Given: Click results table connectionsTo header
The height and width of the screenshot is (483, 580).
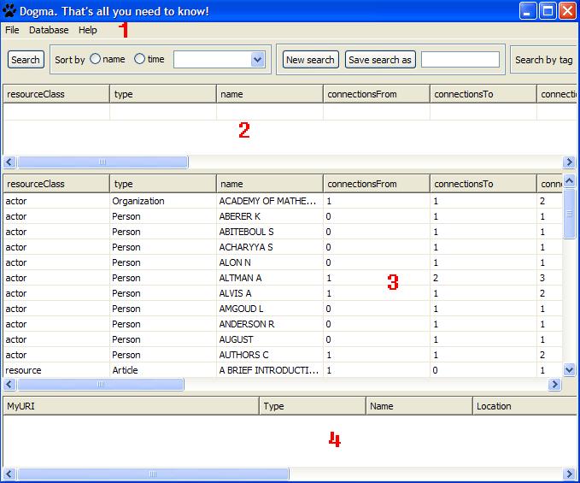Looking at the screenshot, I should point(483,184).
